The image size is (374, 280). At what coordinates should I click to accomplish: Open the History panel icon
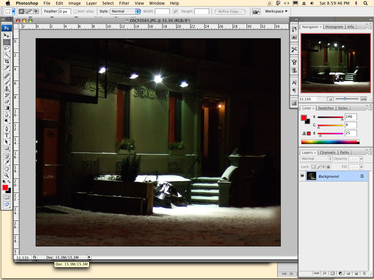[294, 29]
